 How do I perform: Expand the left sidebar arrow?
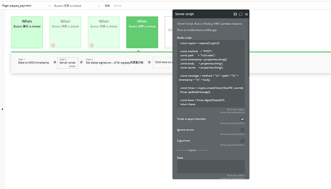click(2, 109)
